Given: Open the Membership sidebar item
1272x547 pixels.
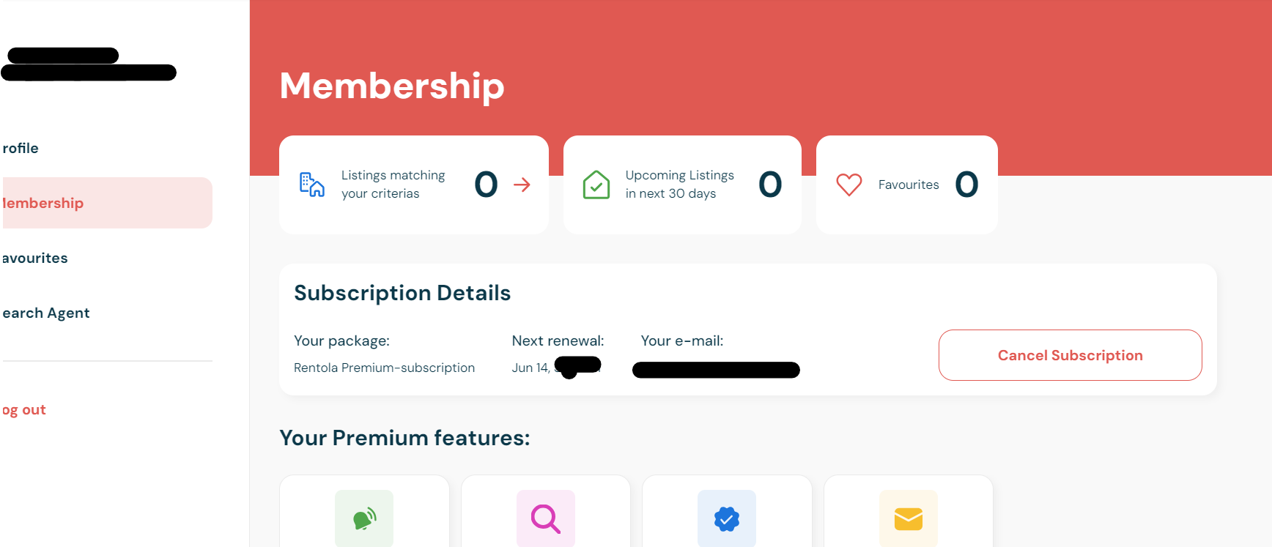Looking at the screenshot, I should coord(44,203).
